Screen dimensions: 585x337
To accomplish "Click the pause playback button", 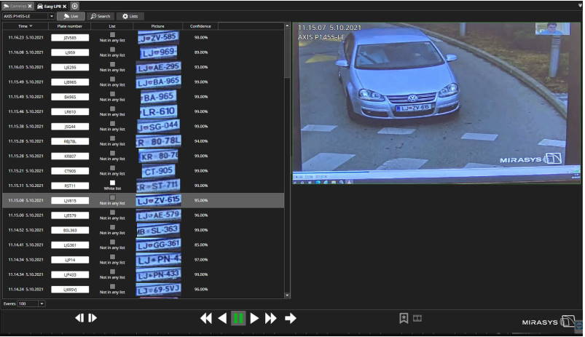I will (x=238, y=318).
